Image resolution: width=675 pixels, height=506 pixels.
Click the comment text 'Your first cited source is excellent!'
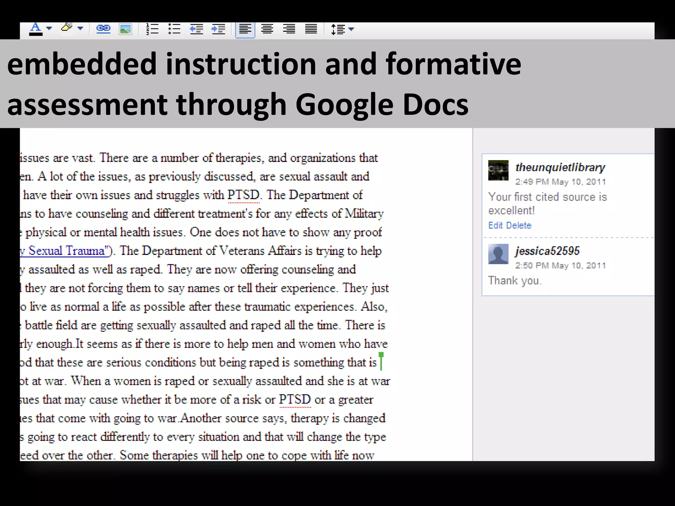click(x=547, y=204)
